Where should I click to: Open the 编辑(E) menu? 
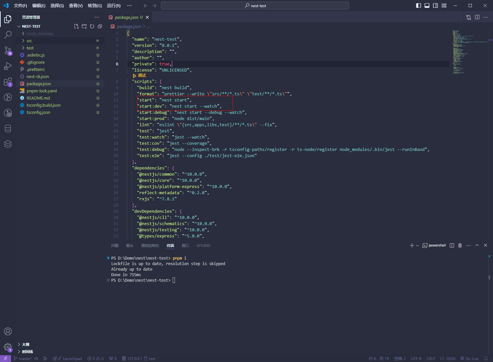pos(39,6)
